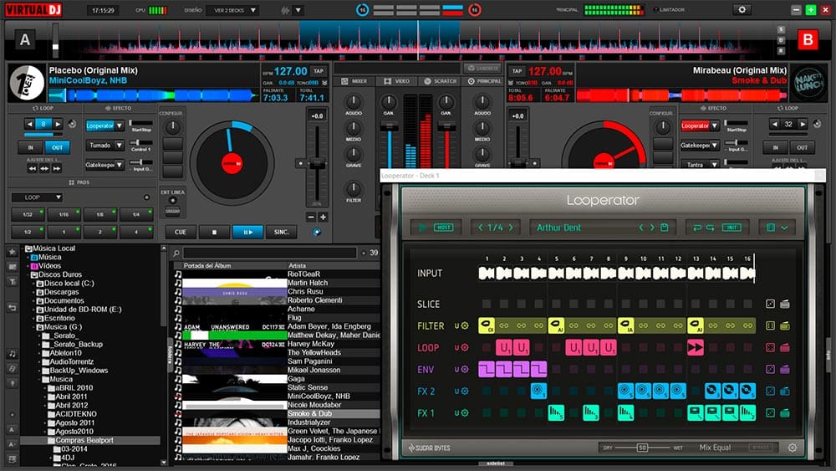Image resolution: width=836 pixels, height=471 pixels.
Task: Click deck A TAP tempo button
Action: click(319, 71)
